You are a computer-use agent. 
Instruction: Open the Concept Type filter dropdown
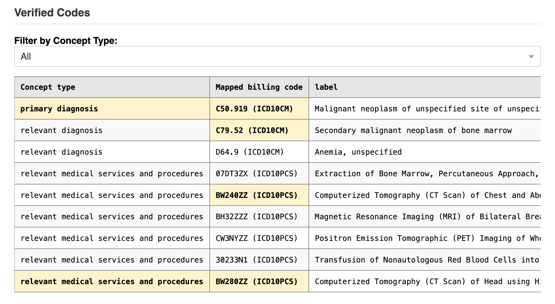click(x=277, y=56)
